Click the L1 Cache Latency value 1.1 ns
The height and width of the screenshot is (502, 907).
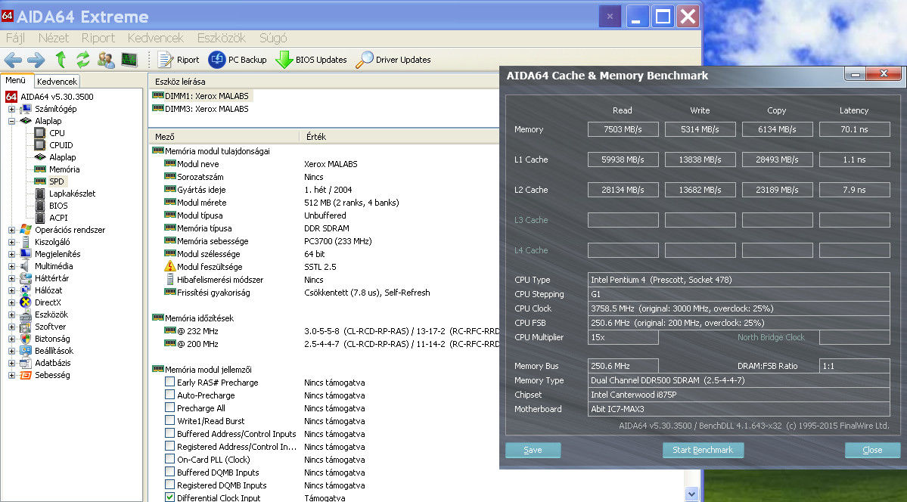pos(854,160)
